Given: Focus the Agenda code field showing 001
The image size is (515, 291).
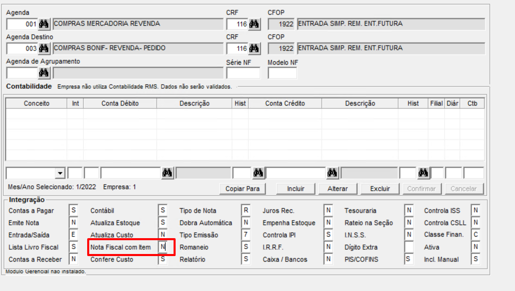Looking at the screenshot, I should pos(23,24).
